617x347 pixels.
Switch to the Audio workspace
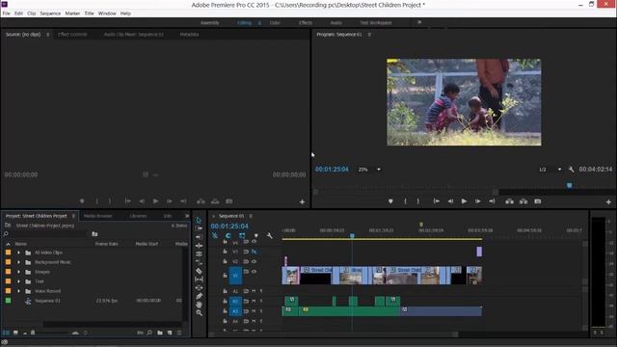tap(335, 23)
